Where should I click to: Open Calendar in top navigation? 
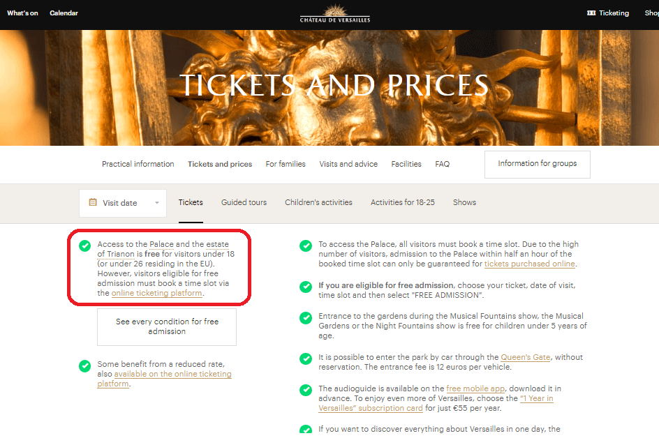(64, 13)
